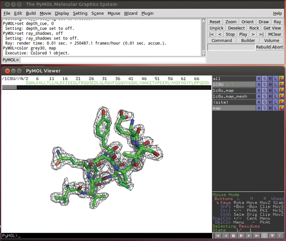Screen dimensions: 286x241
Task: Expand the down-arrow menu in playback bar
Action: click(x=273, y=235)
